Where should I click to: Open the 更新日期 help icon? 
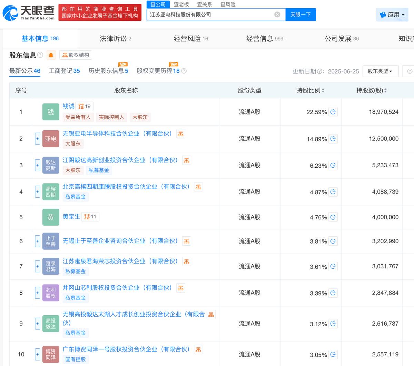[x=320, y=71]
